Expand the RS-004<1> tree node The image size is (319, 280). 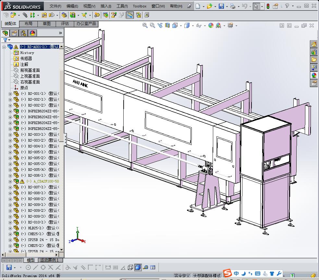[x=10, y=146]
